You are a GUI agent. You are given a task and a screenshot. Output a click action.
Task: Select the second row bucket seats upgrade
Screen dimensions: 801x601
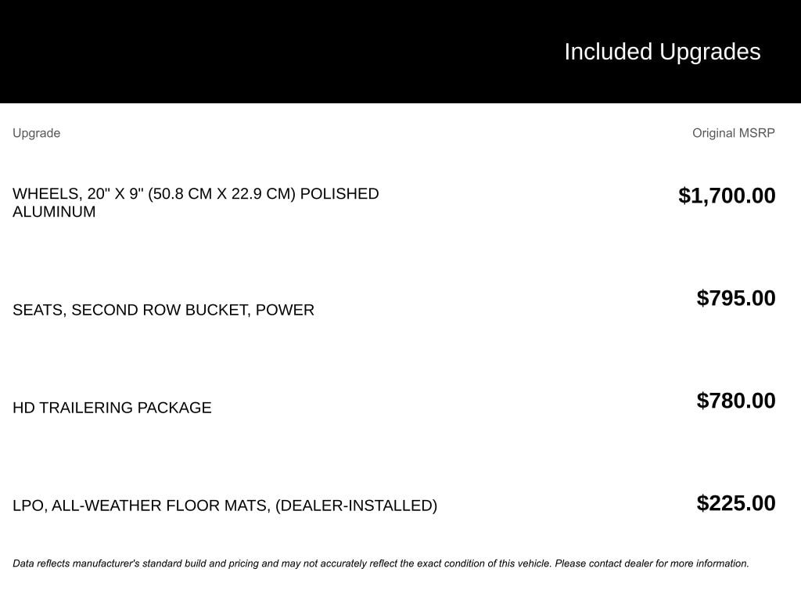[x=163, y=310]
